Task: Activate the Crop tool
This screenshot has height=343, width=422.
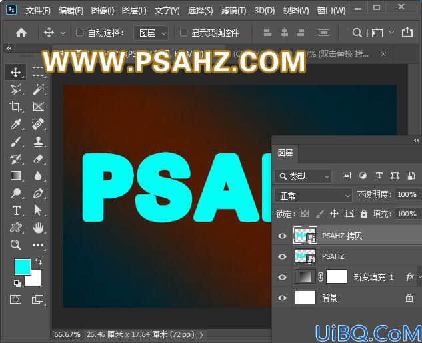Action: [x=15, y=107]
